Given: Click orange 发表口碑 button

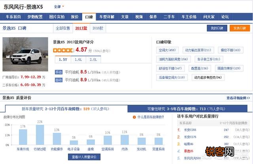Looking at the screenshot, I should point(240,28).
